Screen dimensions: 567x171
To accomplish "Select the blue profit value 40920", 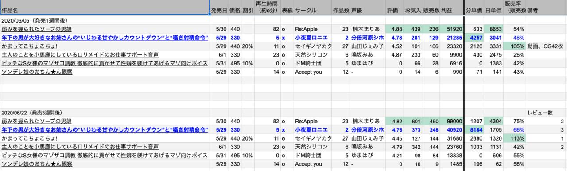I will [x=451, y=129].
